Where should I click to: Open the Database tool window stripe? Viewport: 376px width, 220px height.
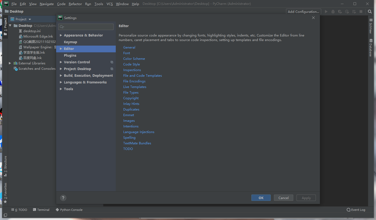371,47
